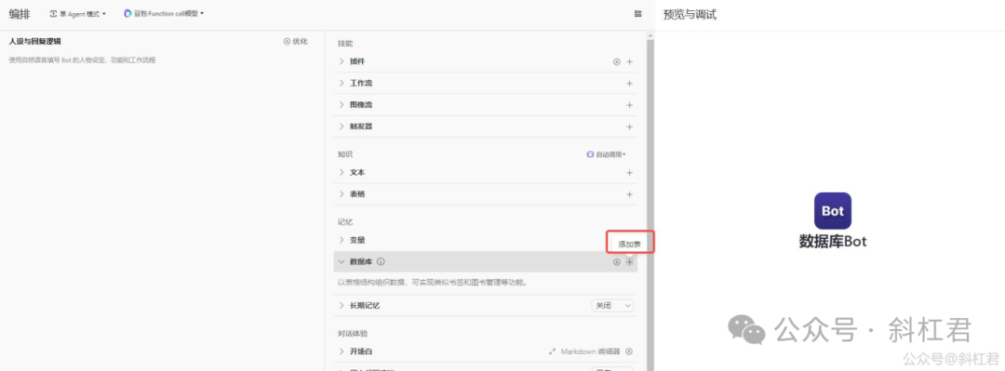The image size is (1005, 371).
Task: Click the 记忆 section label
Action: 345,221
